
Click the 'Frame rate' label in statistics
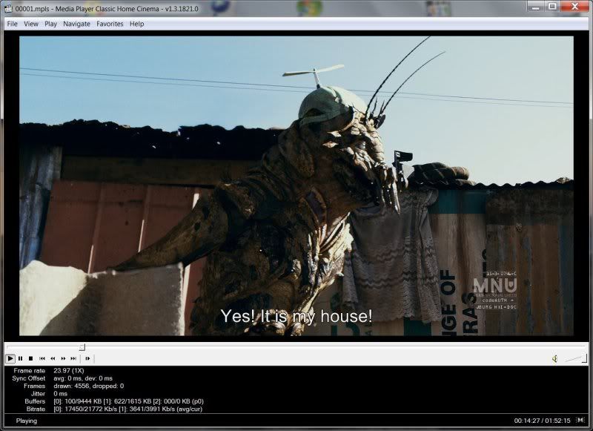tap(29, 370)
